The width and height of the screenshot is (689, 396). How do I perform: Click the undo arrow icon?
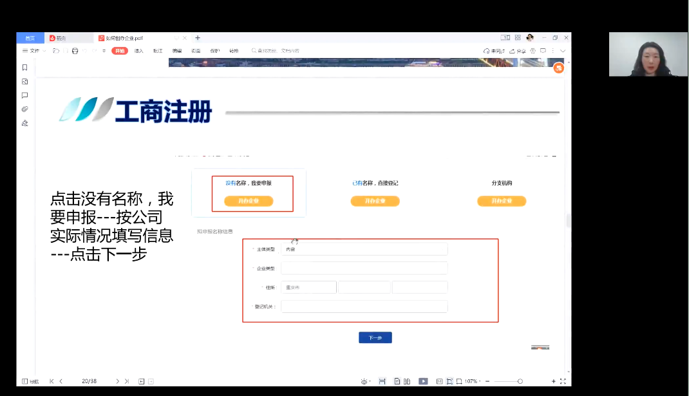(85, 51)
